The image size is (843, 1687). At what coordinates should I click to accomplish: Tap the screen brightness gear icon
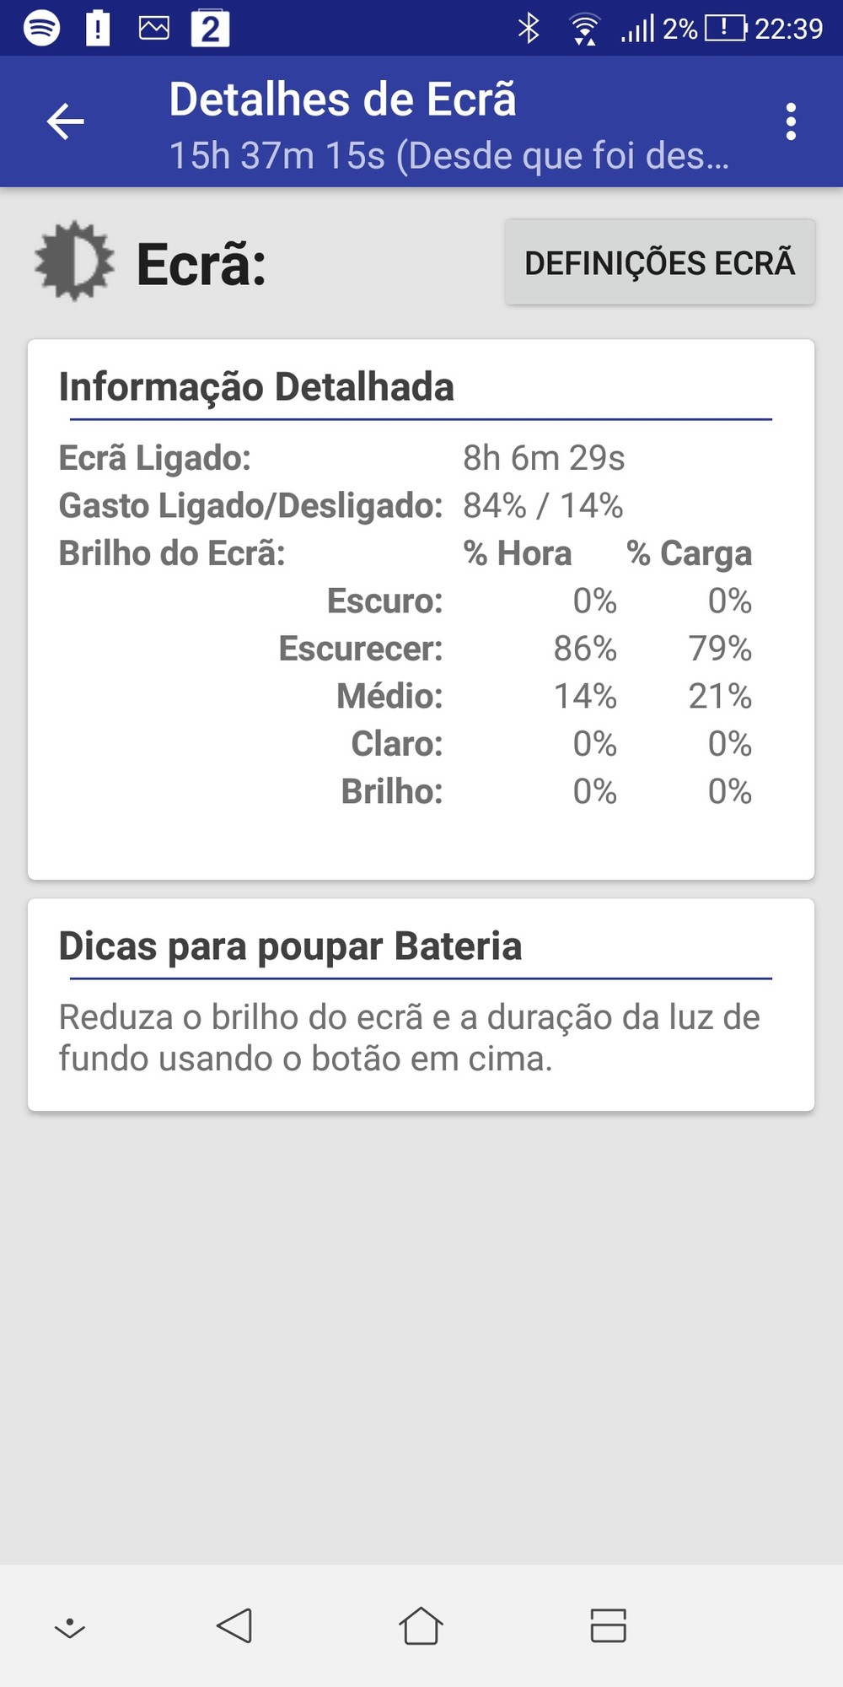click(x=74, y=261)
